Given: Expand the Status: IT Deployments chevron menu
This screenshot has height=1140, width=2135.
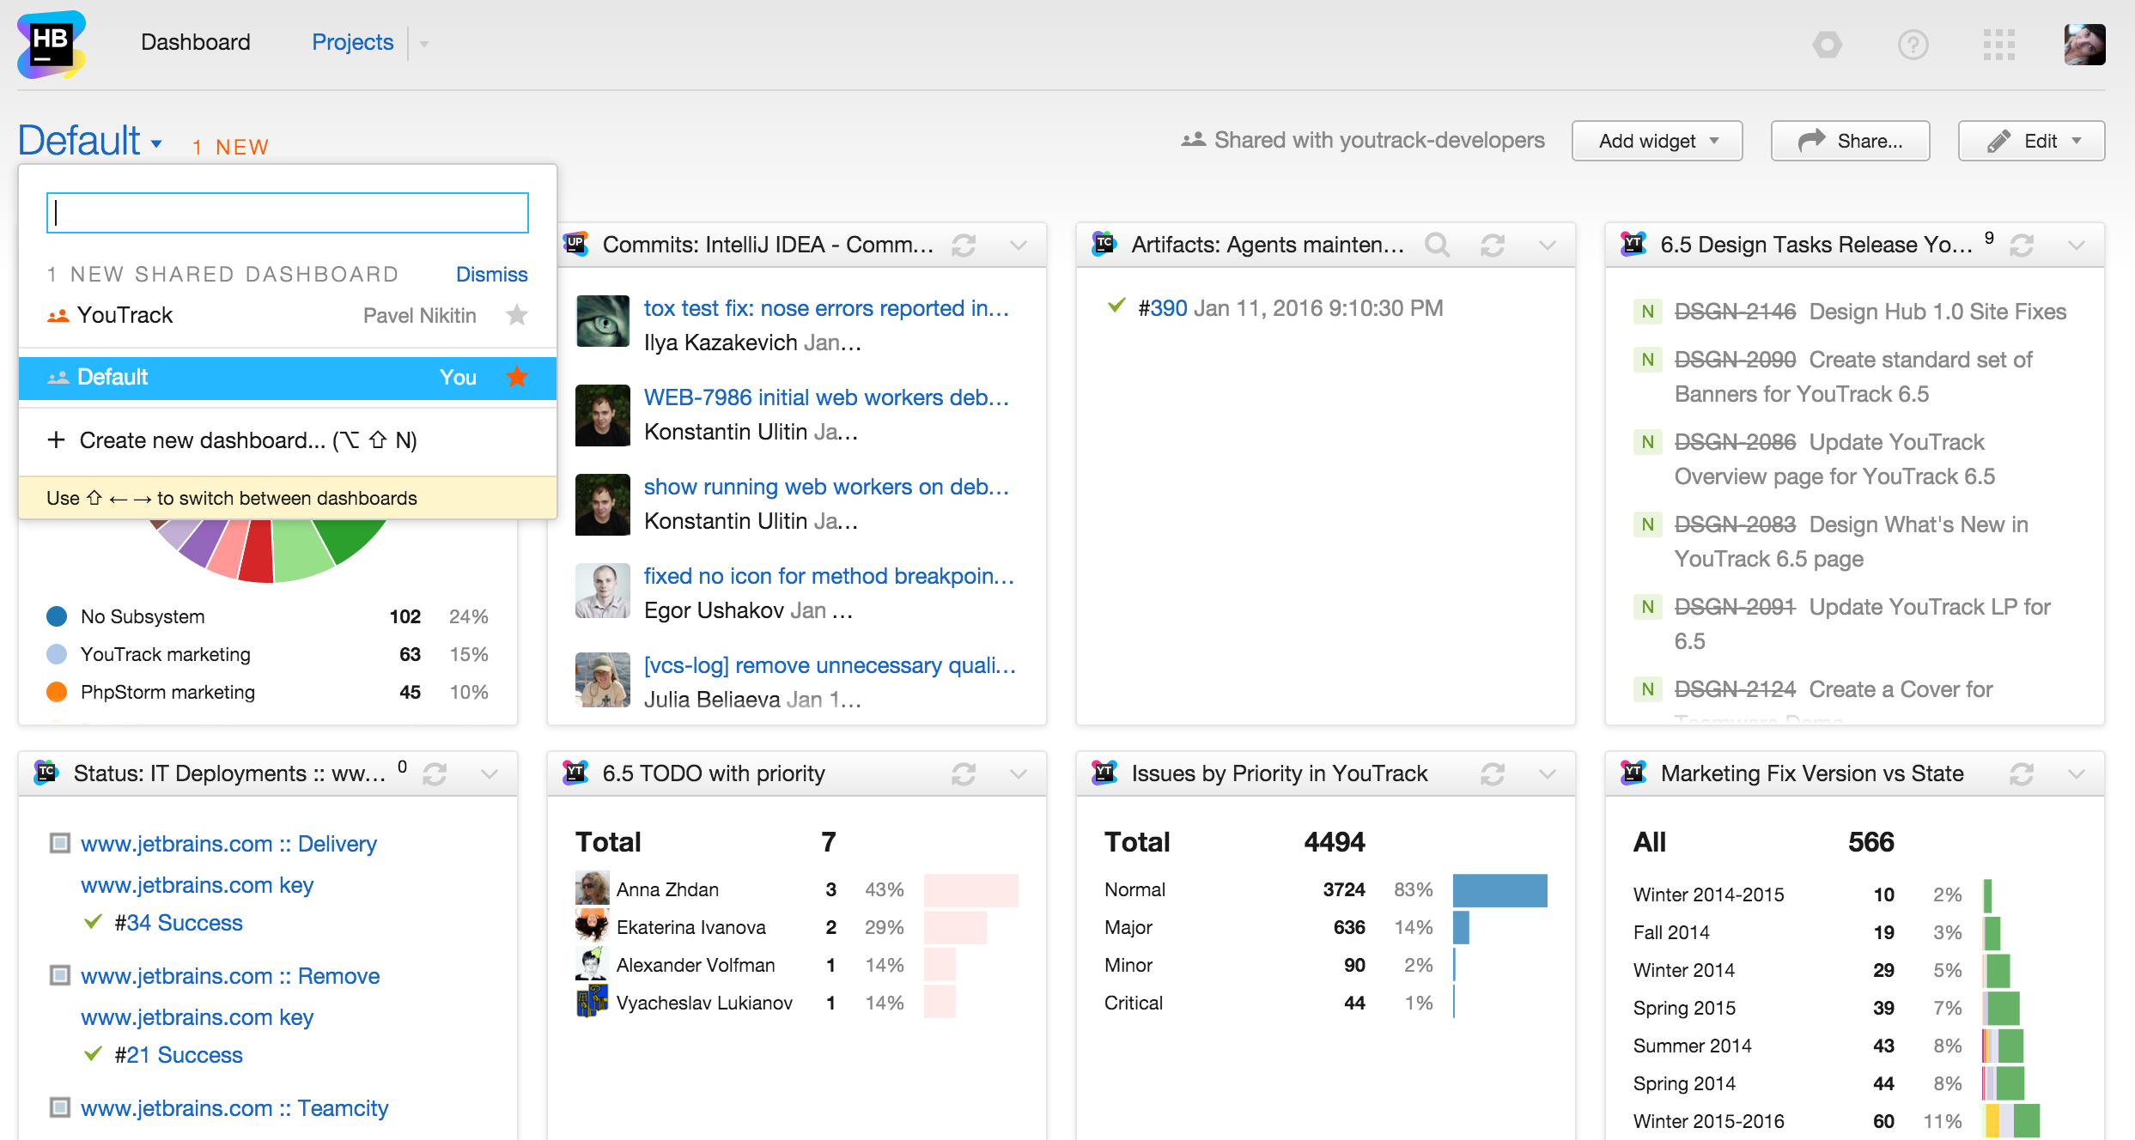Looking at the screenshot, I should tap(490, 774).
